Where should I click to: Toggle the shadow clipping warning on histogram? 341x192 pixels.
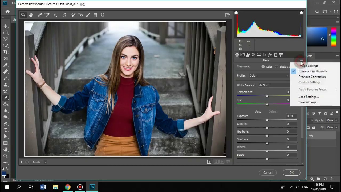coord(236,13)
